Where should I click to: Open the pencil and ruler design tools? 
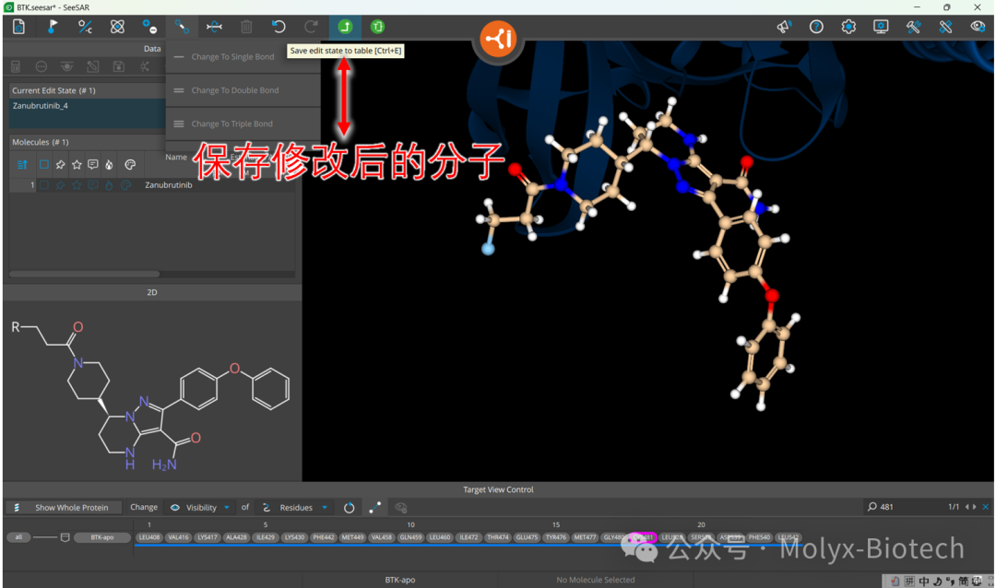tap(946, 27)
